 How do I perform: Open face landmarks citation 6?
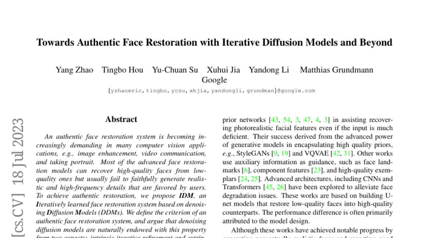pyautogui.click(x=246, y=170)
